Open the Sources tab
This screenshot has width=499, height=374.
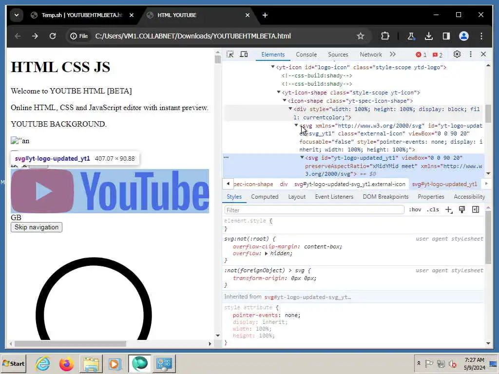point(338,55)
